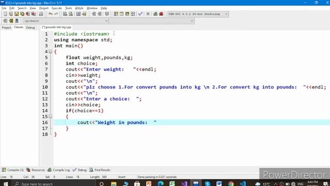
Task: Switch to the Debug sidebar tab
Action: pos(30,27)
